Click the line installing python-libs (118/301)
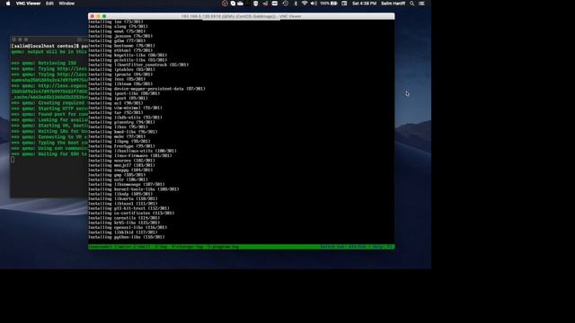 127,237
